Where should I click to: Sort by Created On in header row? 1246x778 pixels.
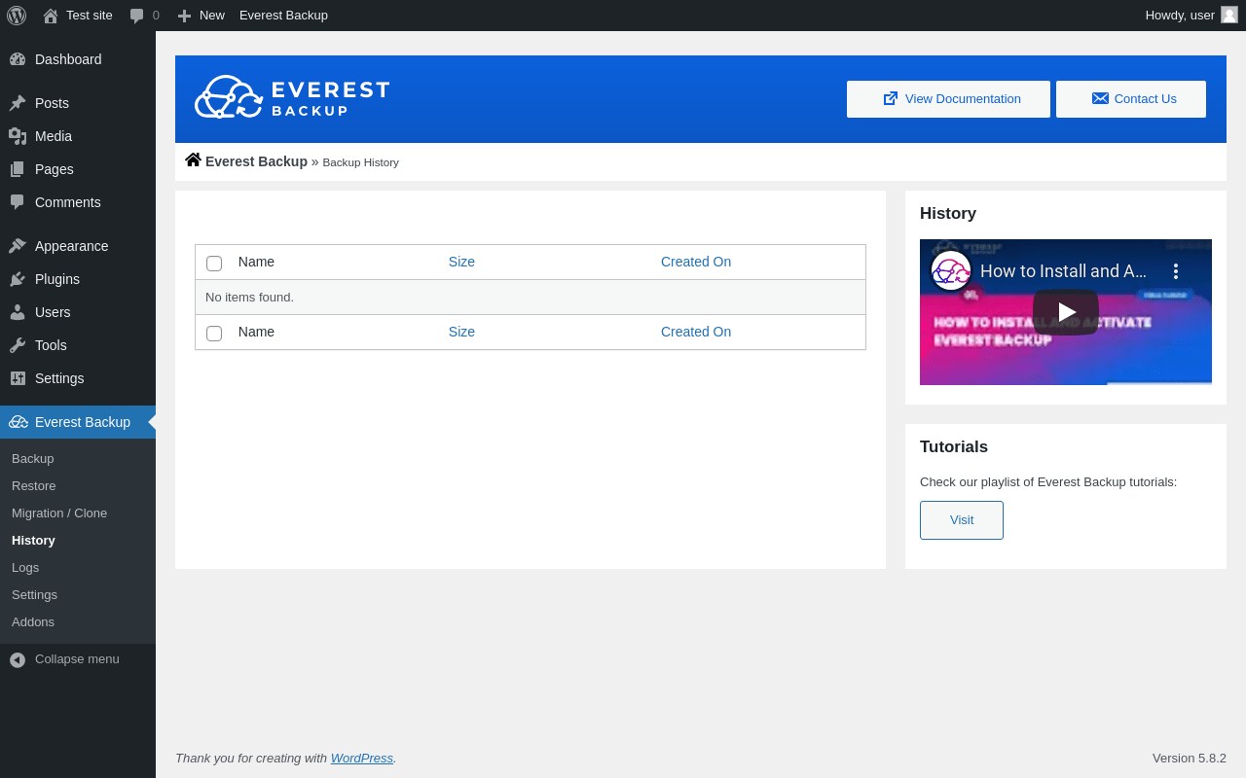point(696,262)
